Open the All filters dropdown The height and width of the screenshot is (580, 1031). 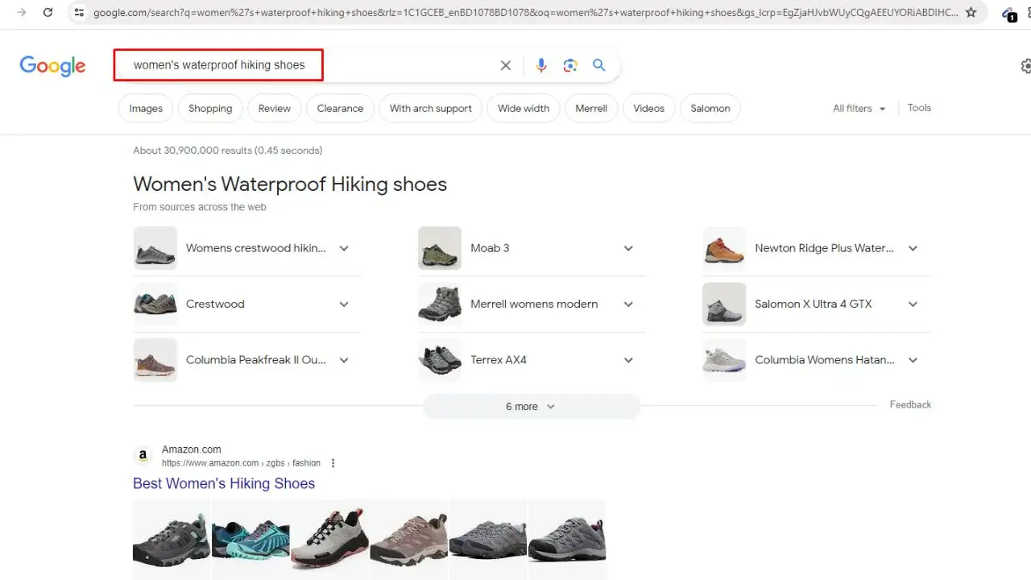click(859, 108)
